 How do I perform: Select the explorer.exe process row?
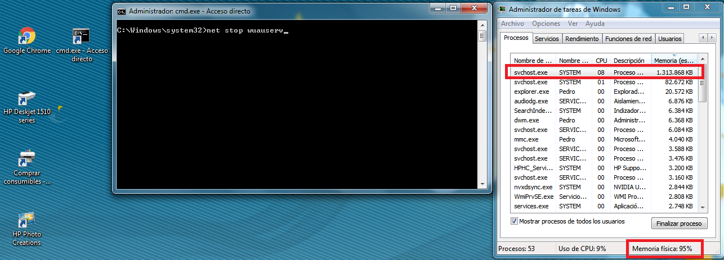point(604,92)
